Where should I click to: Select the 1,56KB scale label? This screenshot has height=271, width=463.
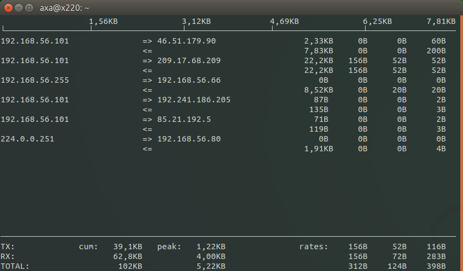(x=103, y=22)
